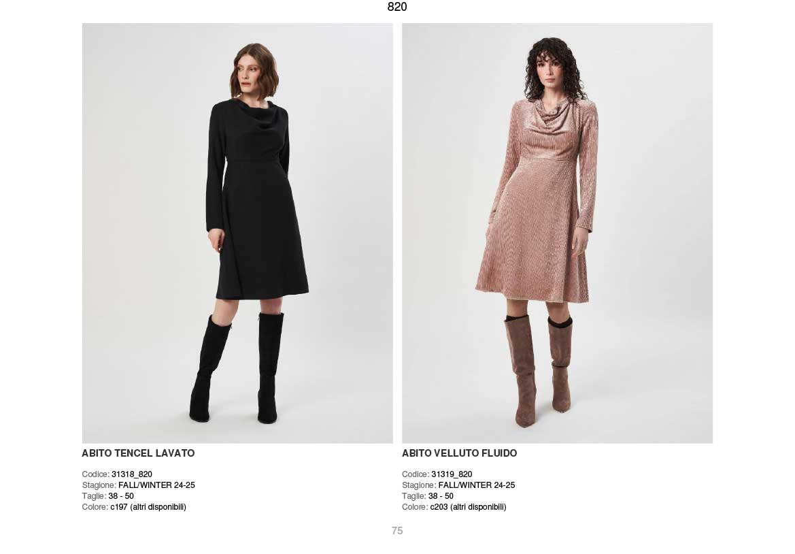Screen dimensions: 795x554
Task: Click FALL/WINTER 24-25 under black dress
Action: 156,485
